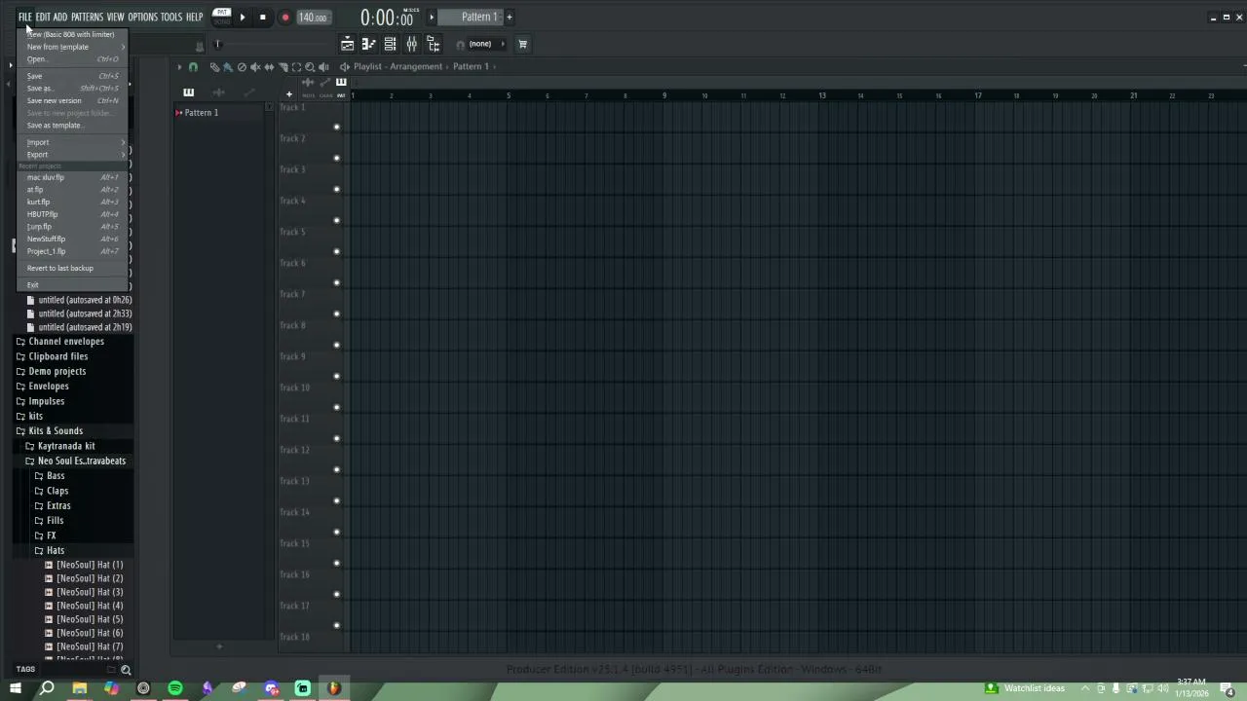Open untitled (autosaved at 2h33) file
This screenshot has height=701, width=1247.
pyautogui.click(x=79, y=314)
